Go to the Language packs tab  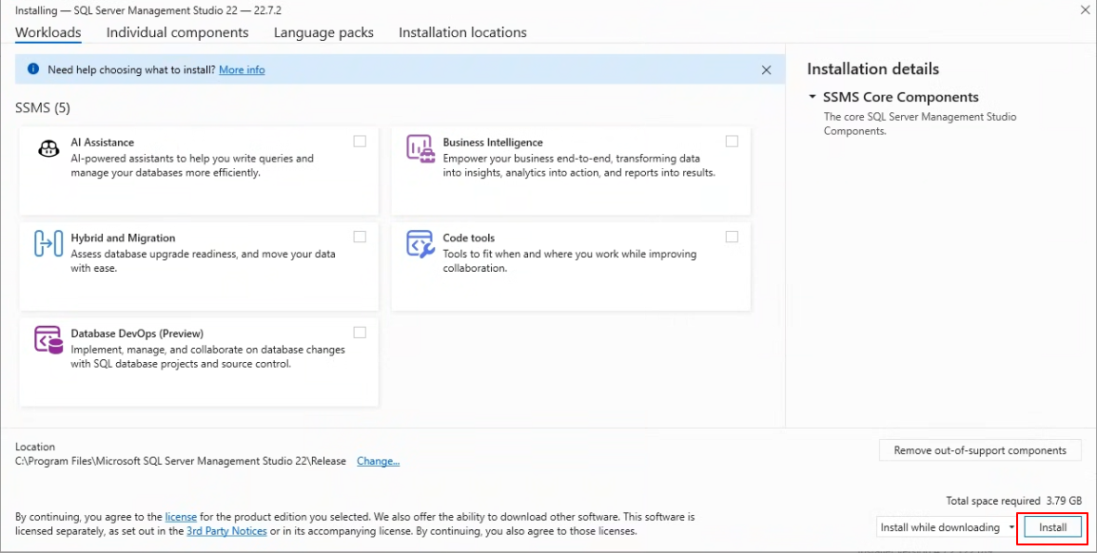click(x=323, y=32)
